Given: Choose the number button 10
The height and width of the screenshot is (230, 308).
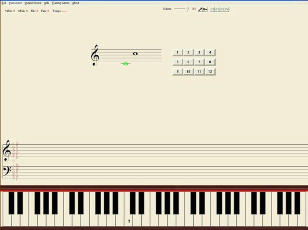Looking at the screenshot, I should point(188,72).
